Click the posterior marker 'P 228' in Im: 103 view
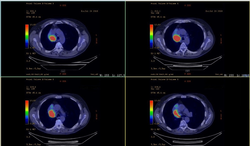 [63, 74]
